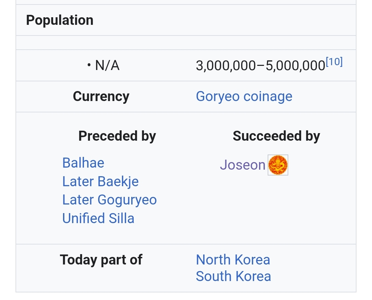Click the Population section header
The image size is (372, 300).
[x=60, y=20]
